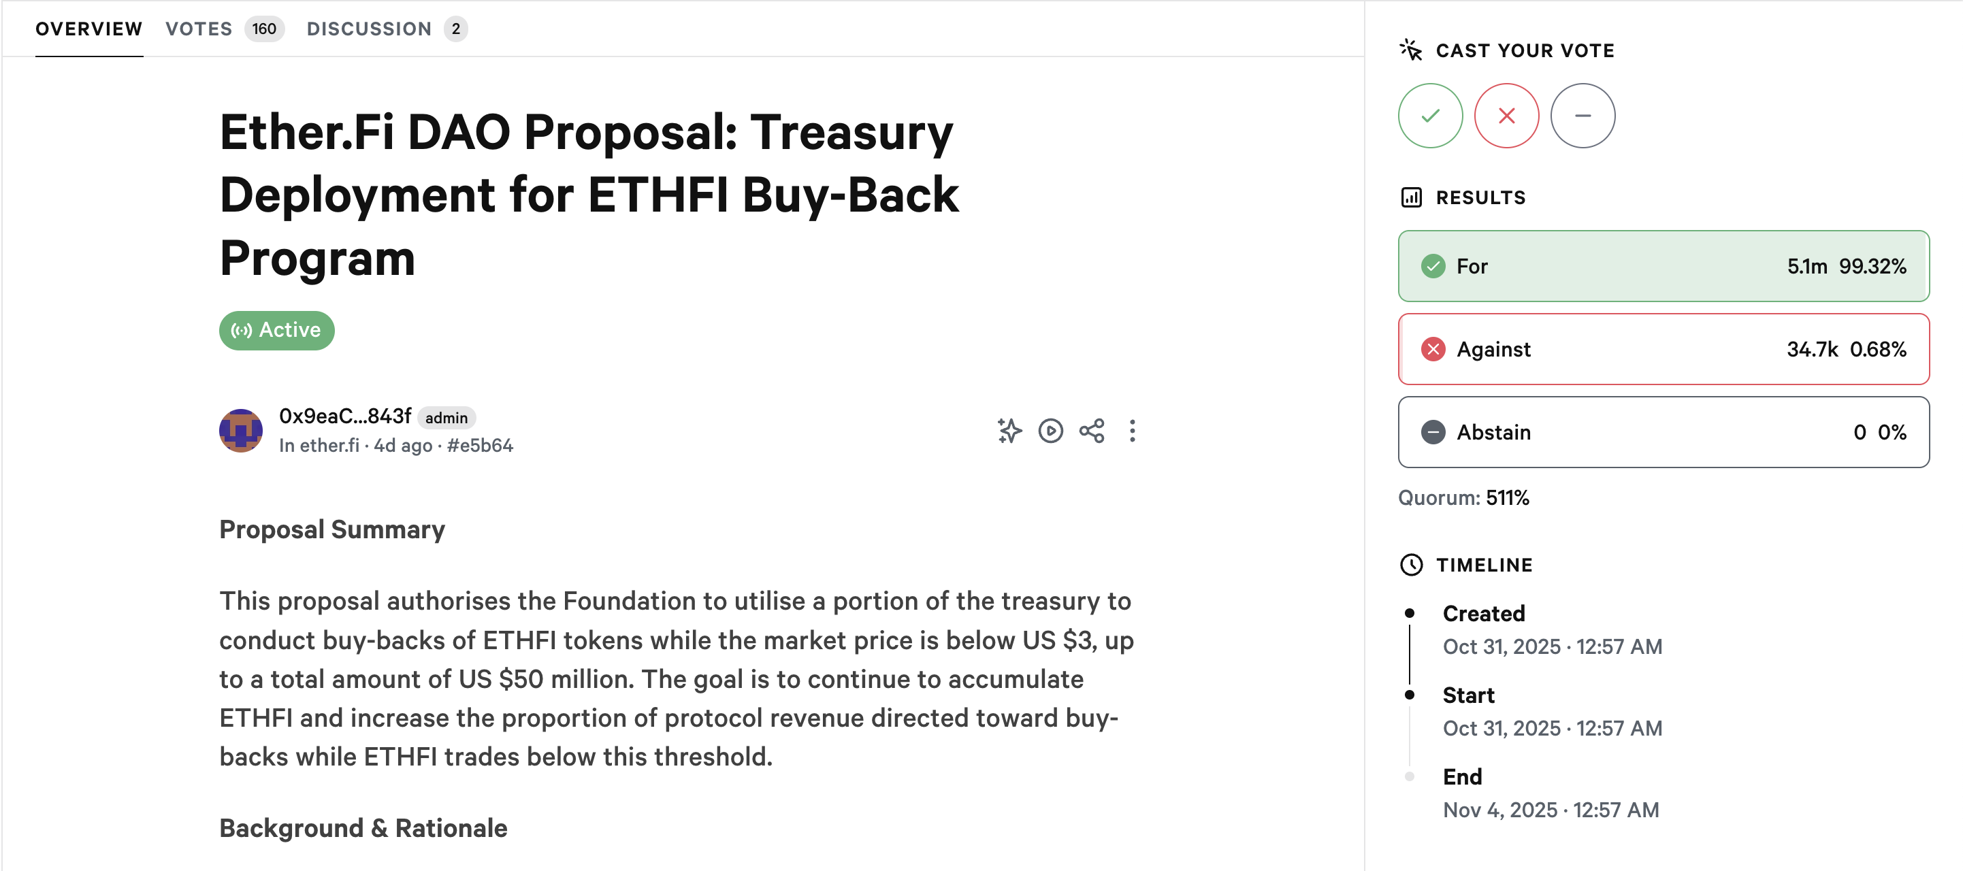Vote For with the green checkmark button
This screenshot has width=1963, height=871.
tap(1429, 116)
